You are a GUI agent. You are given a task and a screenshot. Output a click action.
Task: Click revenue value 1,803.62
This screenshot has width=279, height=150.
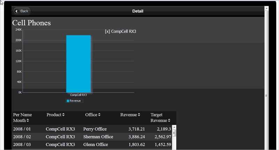[137, 145]
